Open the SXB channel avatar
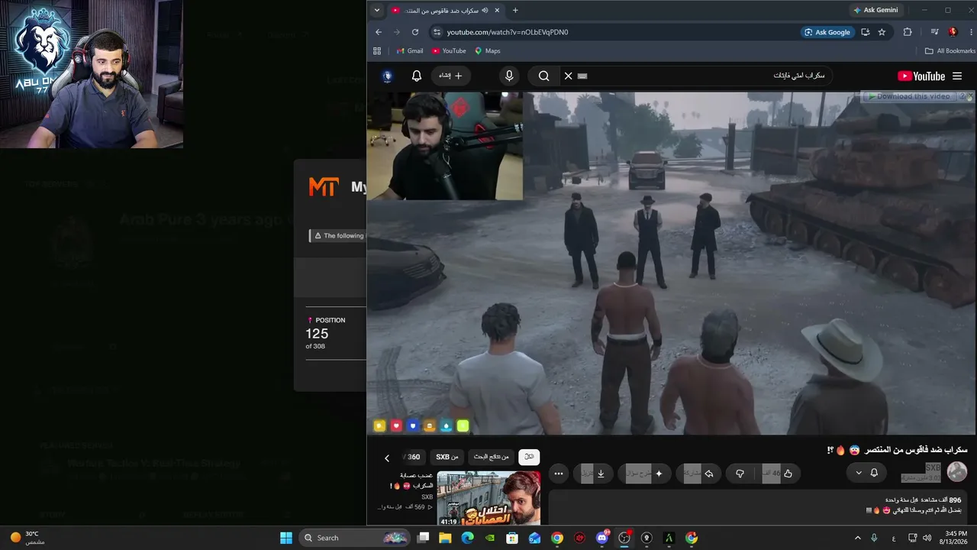Image resolution: width=977 pixels, height=550 pixels. point(957,472)
